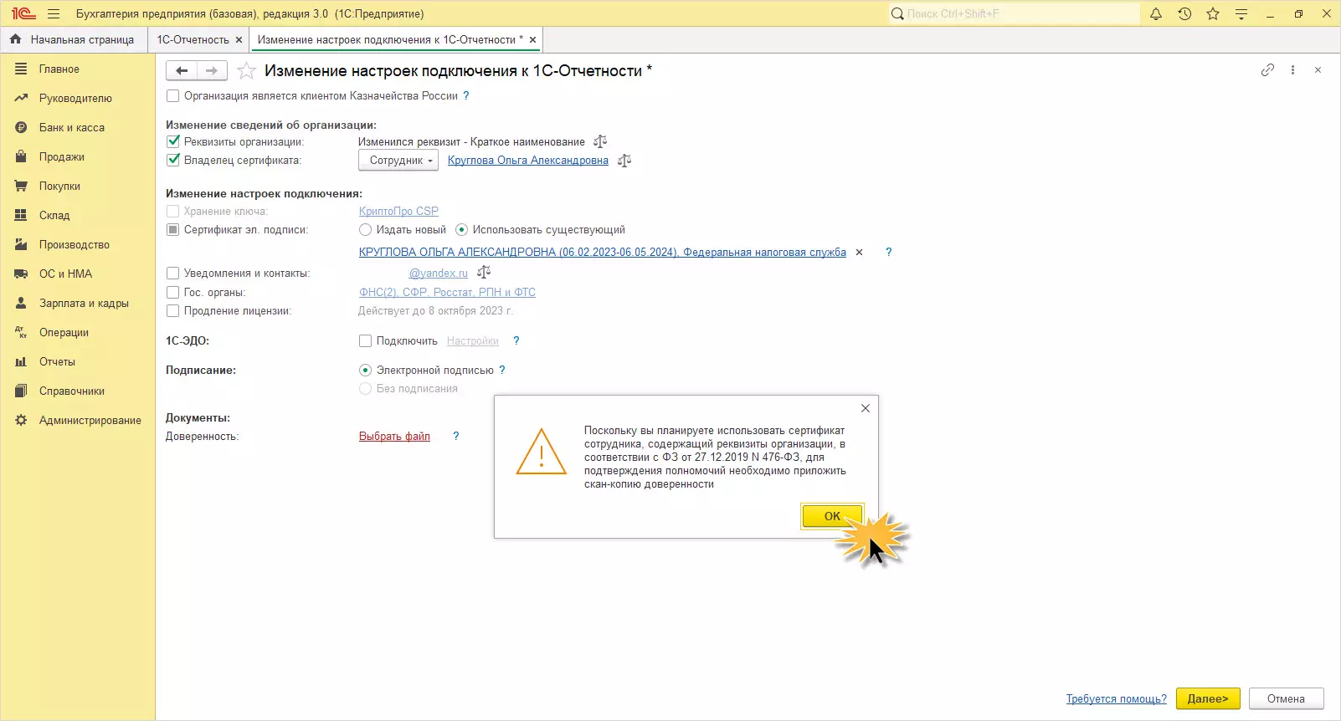
Task: Open history clock icon
Action: click(1184, 13)
